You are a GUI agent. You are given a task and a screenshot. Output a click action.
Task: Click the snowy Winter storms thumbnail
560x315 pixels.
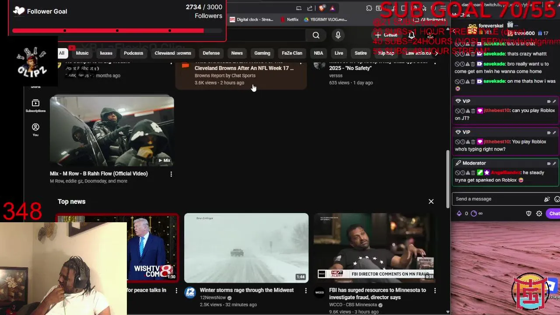[x=246, y=248]
